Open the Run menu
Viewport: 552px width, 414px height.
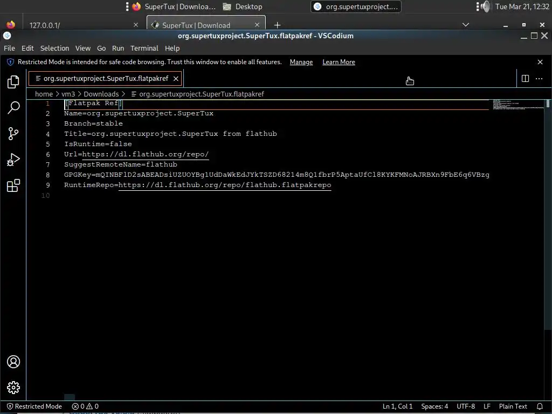(x=118, y=48)
